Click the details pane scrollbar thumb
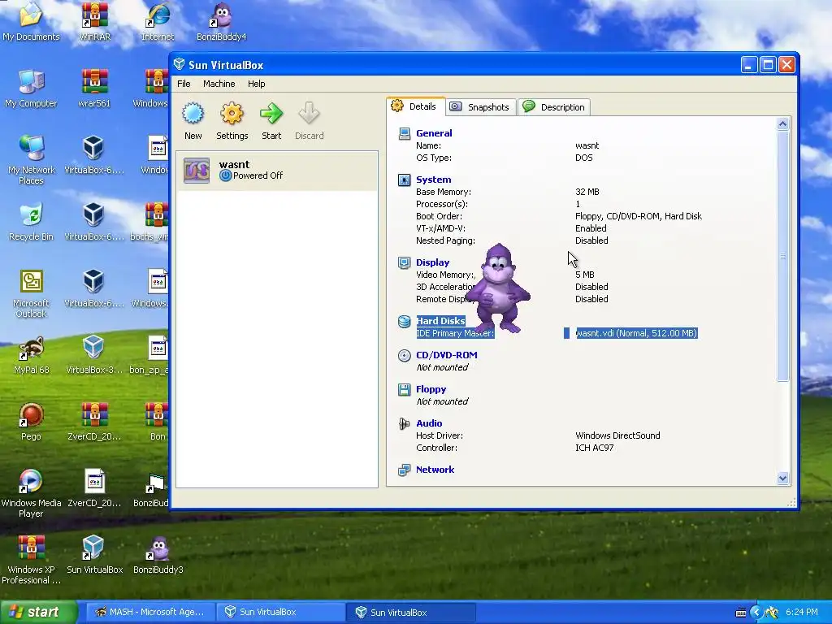This screenshot has width=832, height=624. tap(782, 256)
